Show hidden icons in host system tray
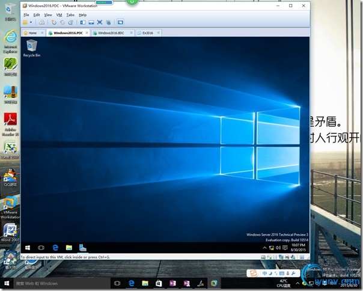 click(x=297, y=283)
